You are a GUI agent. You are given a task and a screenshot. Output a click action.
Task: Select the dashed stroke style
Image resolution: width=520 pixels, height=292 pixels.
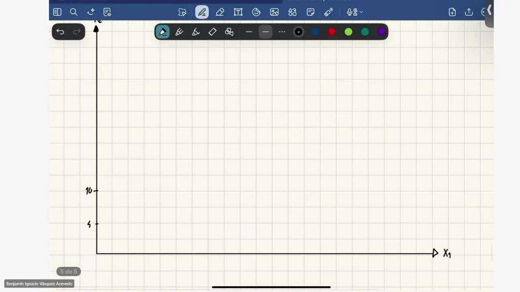[x=282, y=32]
